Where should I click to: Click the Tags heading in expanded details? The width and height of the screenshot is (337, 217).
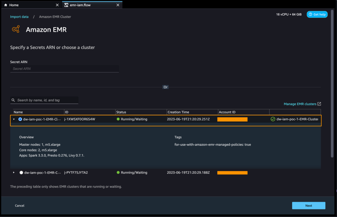[x=178, y=137]
